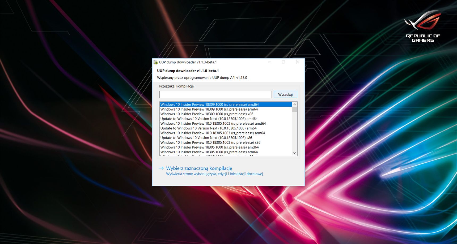Select Windows 10 Insider Preview 18305.1000 arm64
This screenshot has width=457, height=244.
coord(226,152)
